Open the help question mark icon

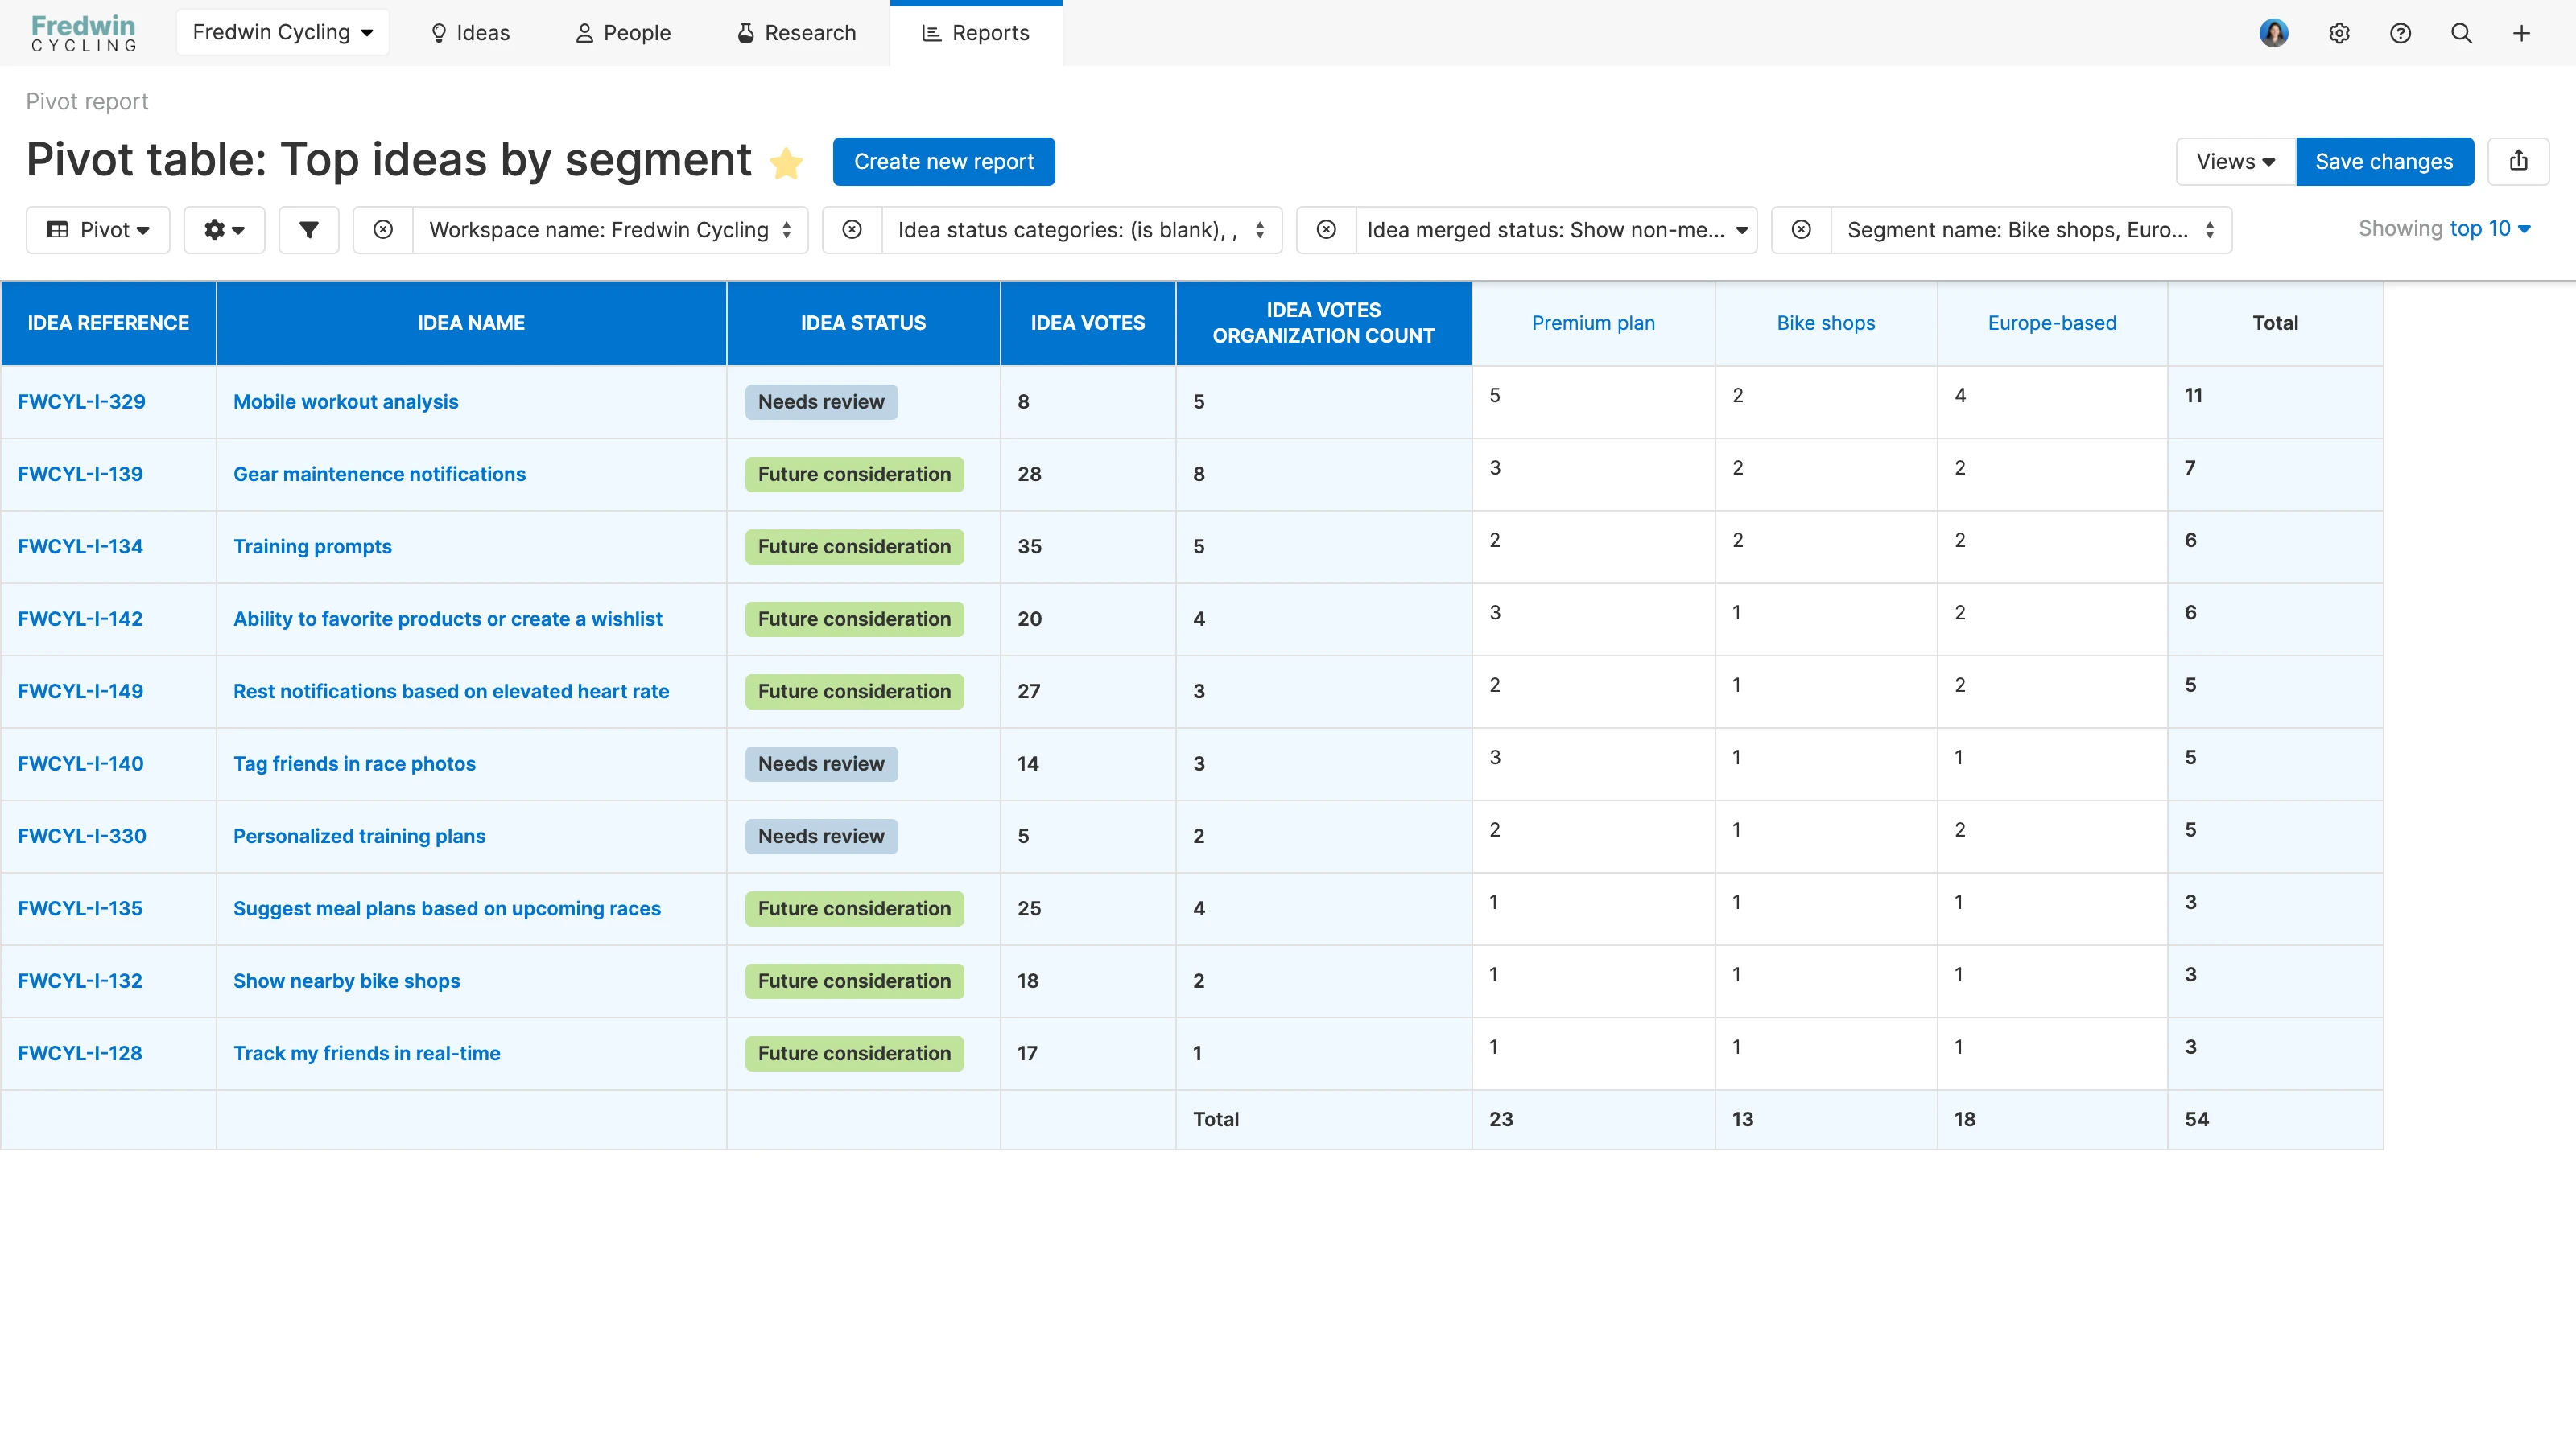pyautogui.click(x=2400, y=33)
